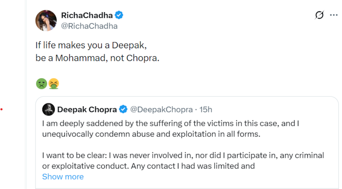The height and width of the screenshot is (189, 342).
Task: Click the Grok explain post icon
Action: click(320, 15)
